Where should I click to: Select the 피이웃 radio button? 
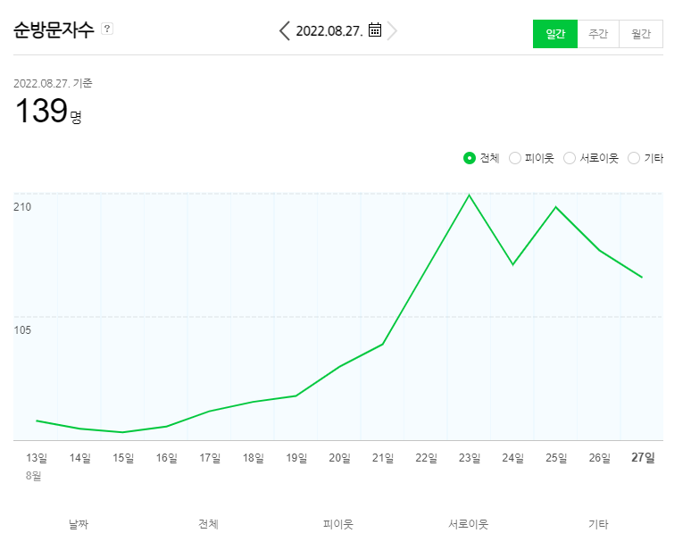(x=515, y=158)
